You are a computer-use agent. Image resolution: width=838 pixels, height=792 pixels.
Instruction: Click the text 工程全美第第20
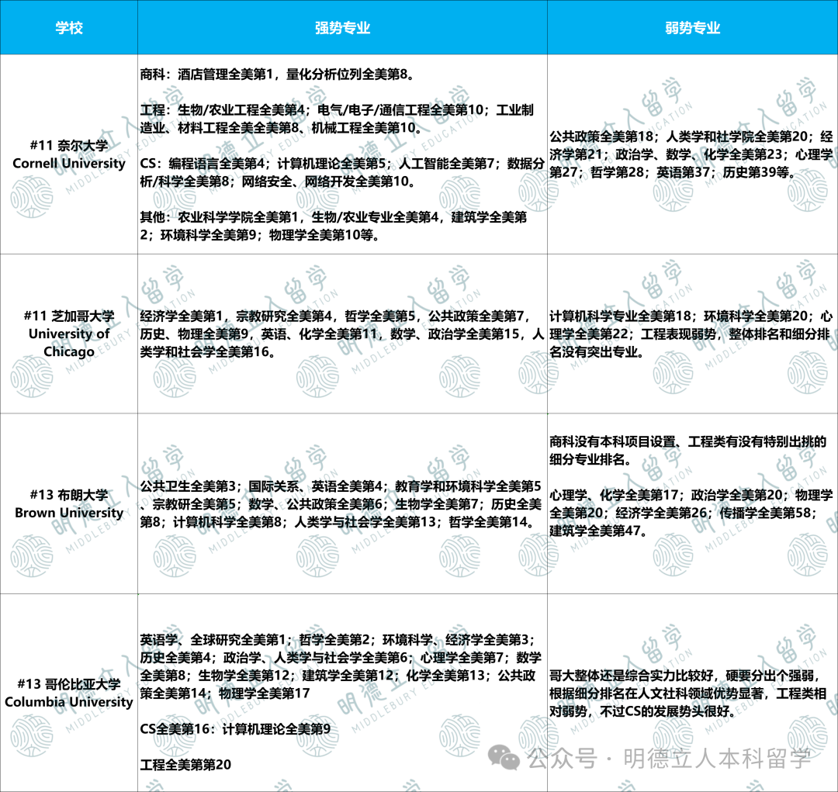tap(185, 765)
